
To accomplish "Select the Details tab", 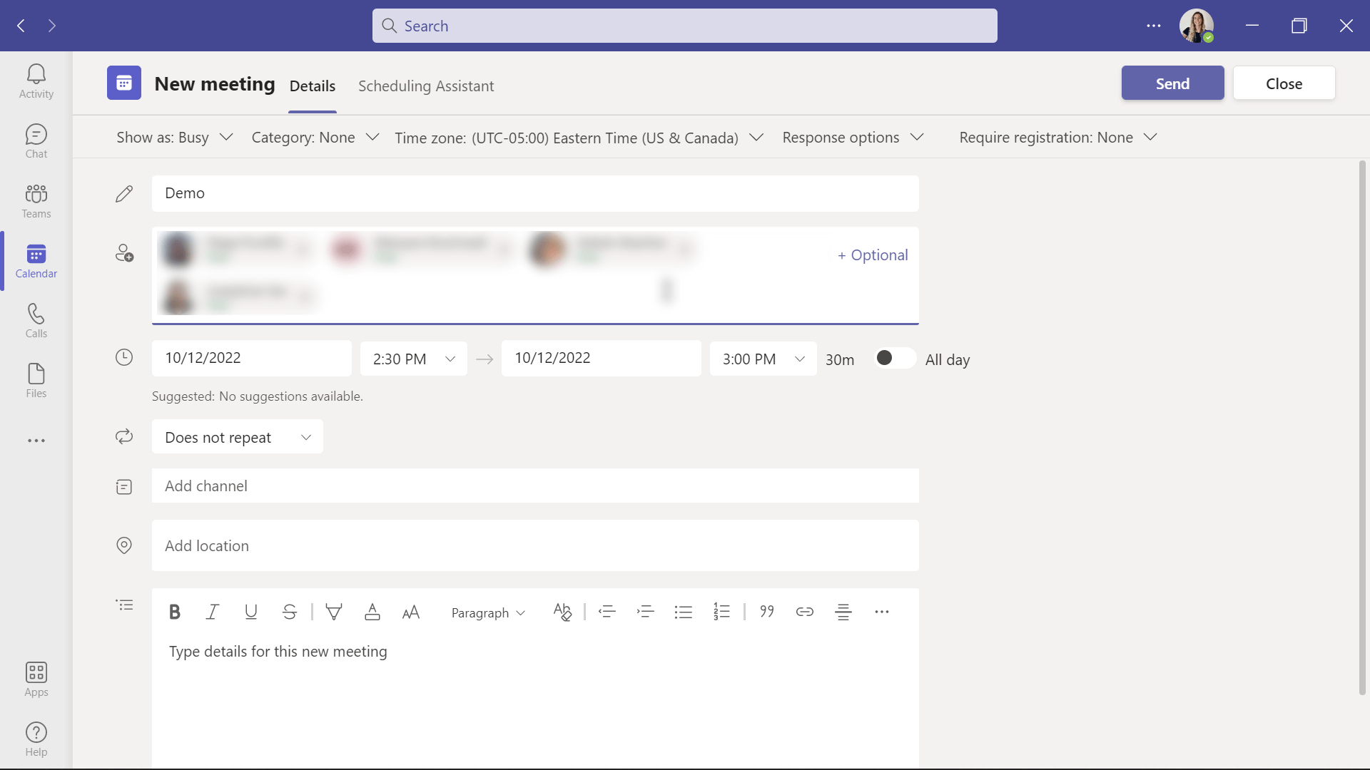I will tap(311, 86).
